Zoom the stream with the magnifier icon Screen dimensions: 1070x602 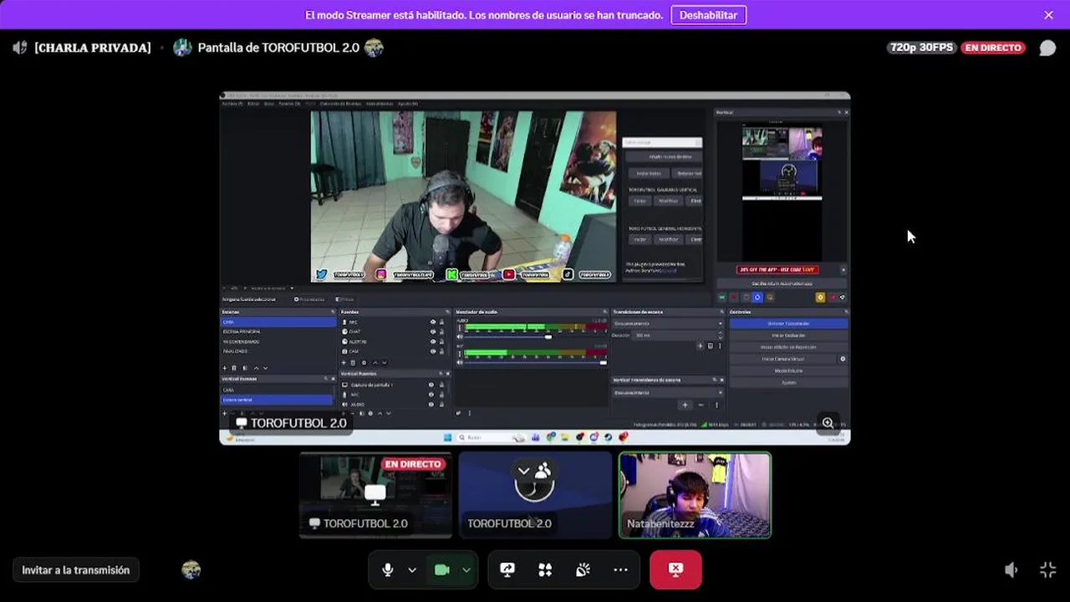828,423
